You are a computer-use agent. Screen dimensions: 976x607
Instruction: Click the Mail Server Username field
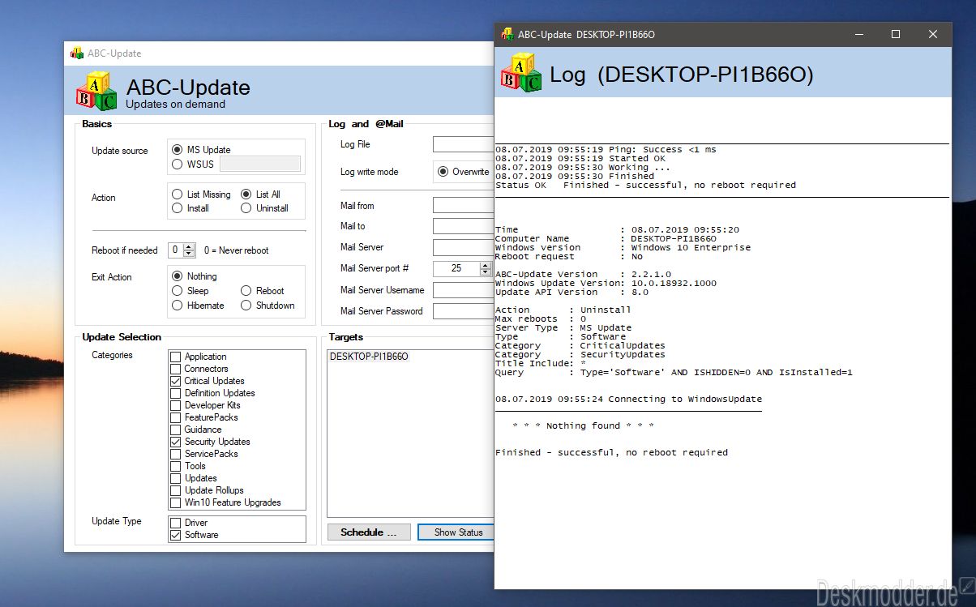[x=463, y=290]
